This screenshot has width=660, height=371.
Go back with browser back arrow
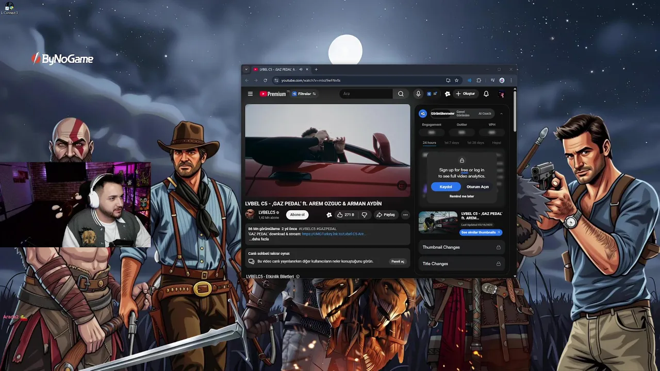pyautogui.click(x=246, y=80)
